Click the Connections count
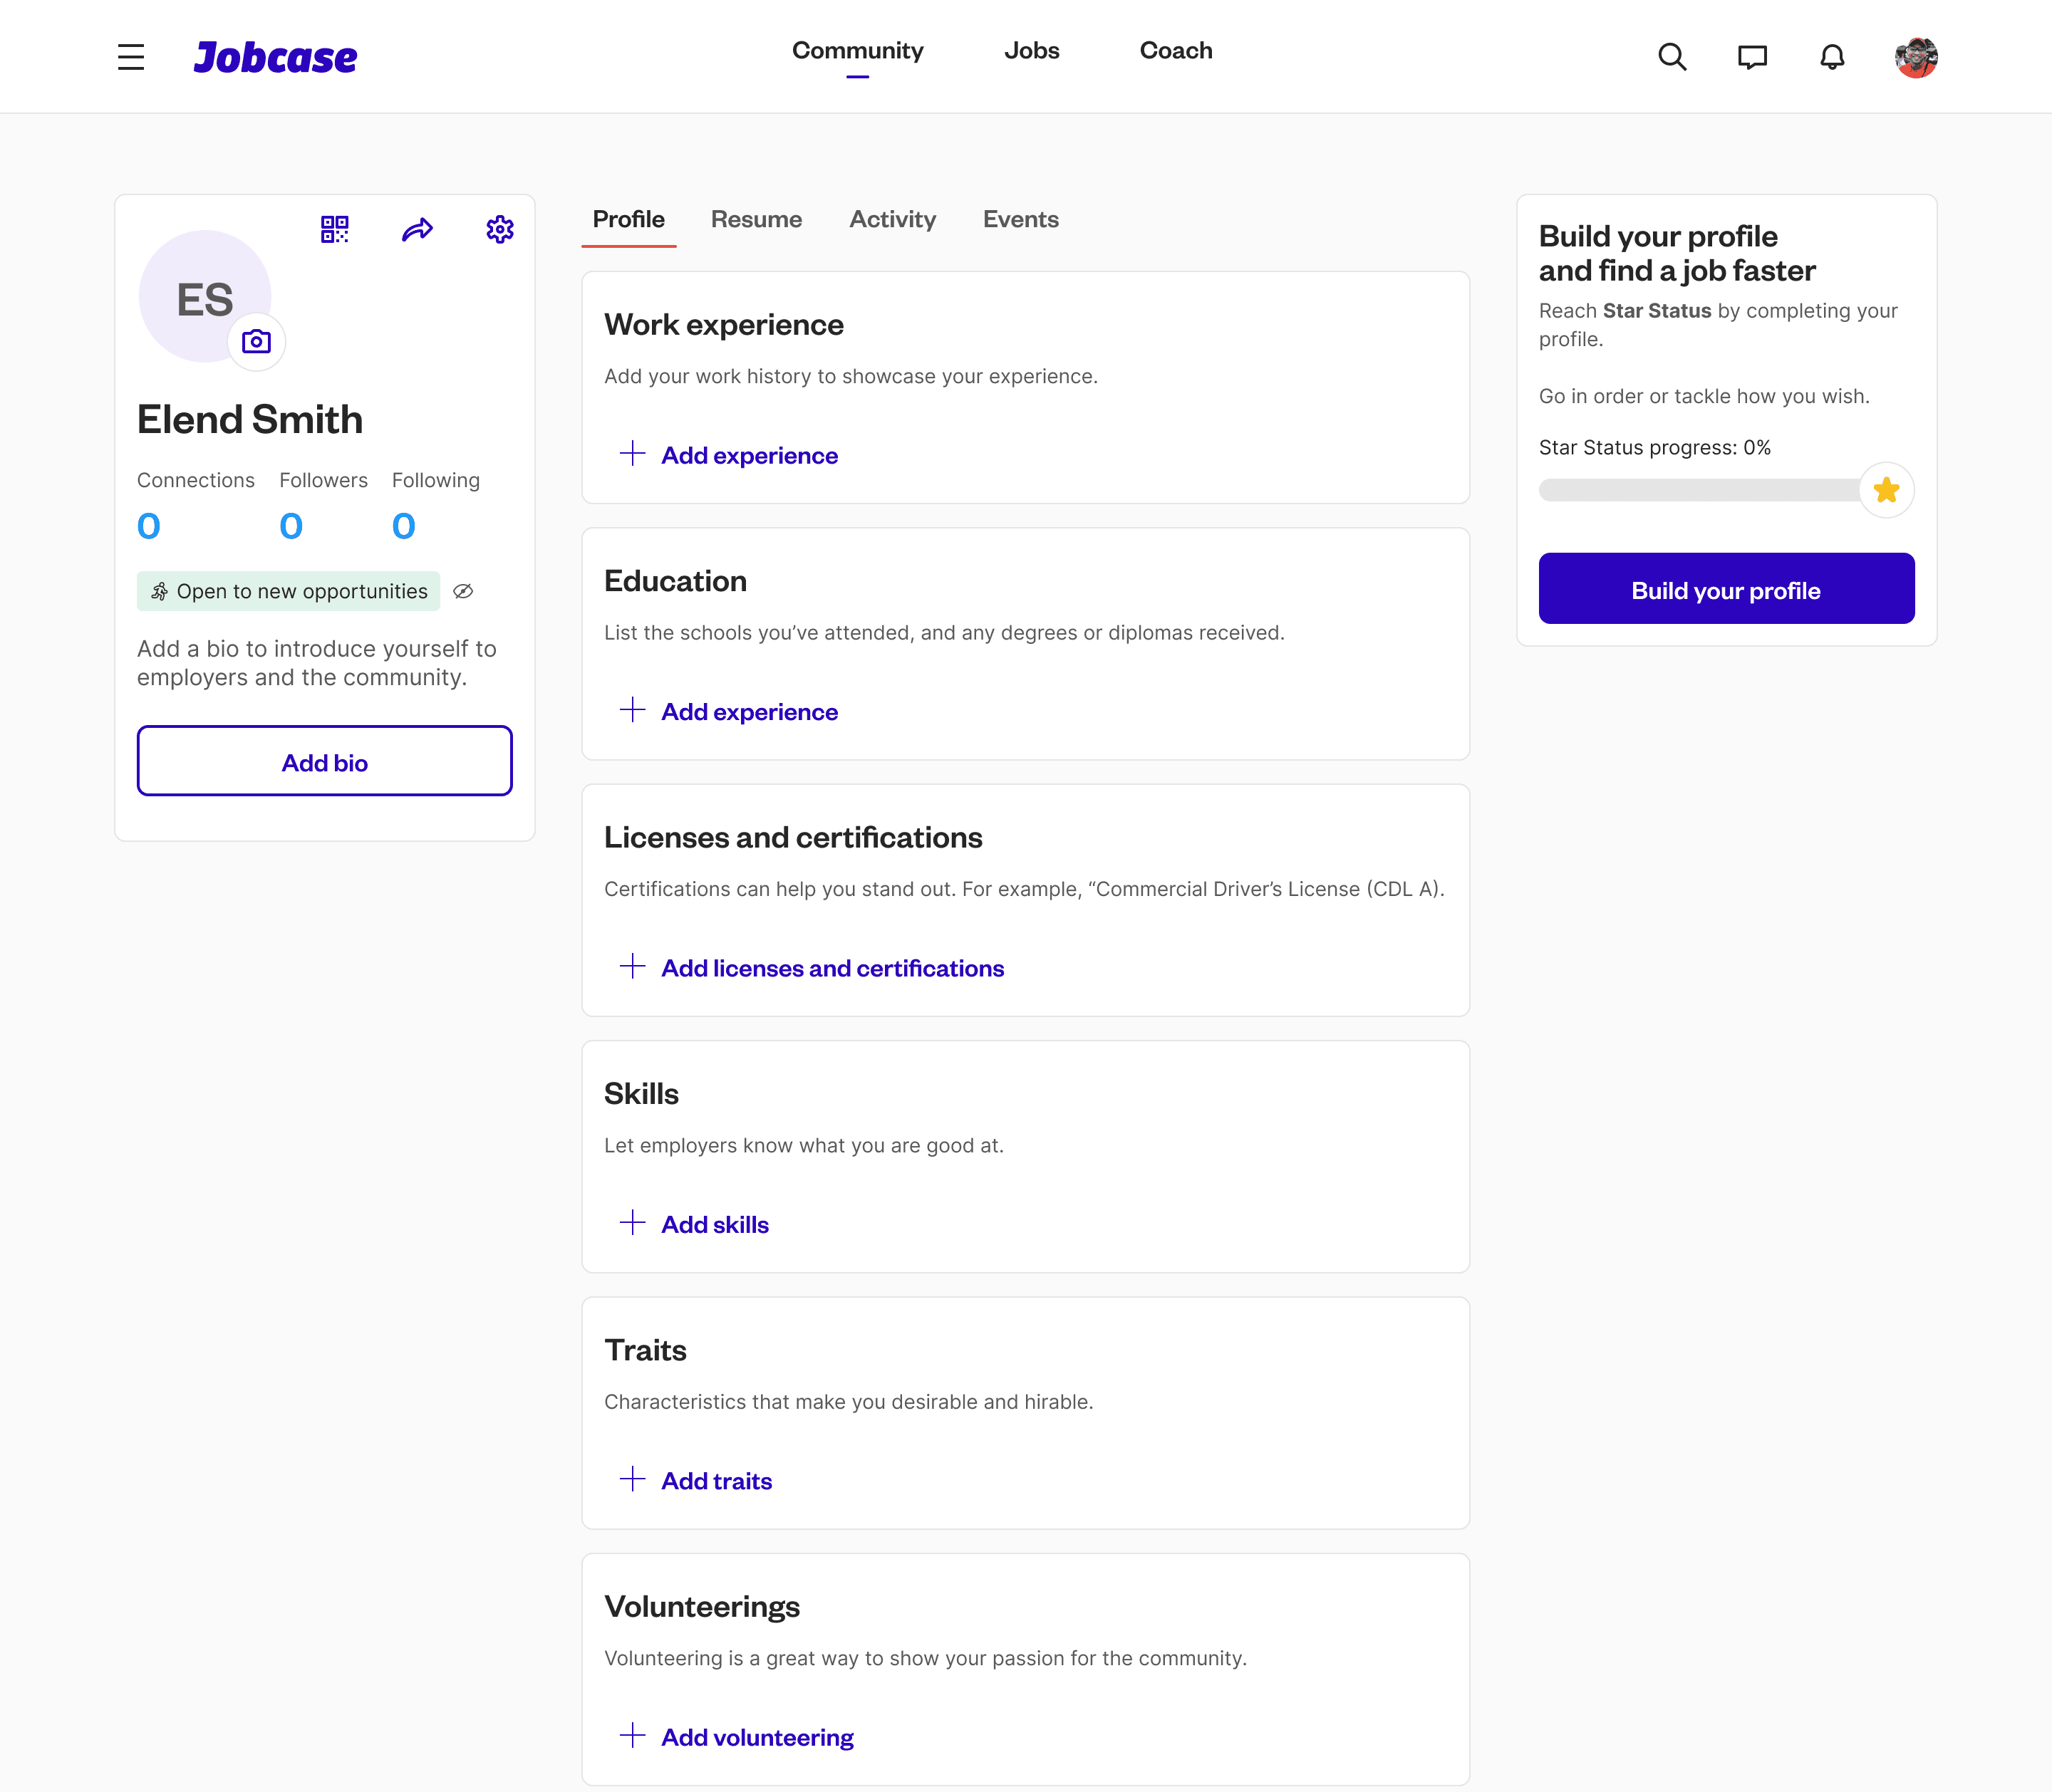This screenshot has width=2052, height=1792. [149, 526]
